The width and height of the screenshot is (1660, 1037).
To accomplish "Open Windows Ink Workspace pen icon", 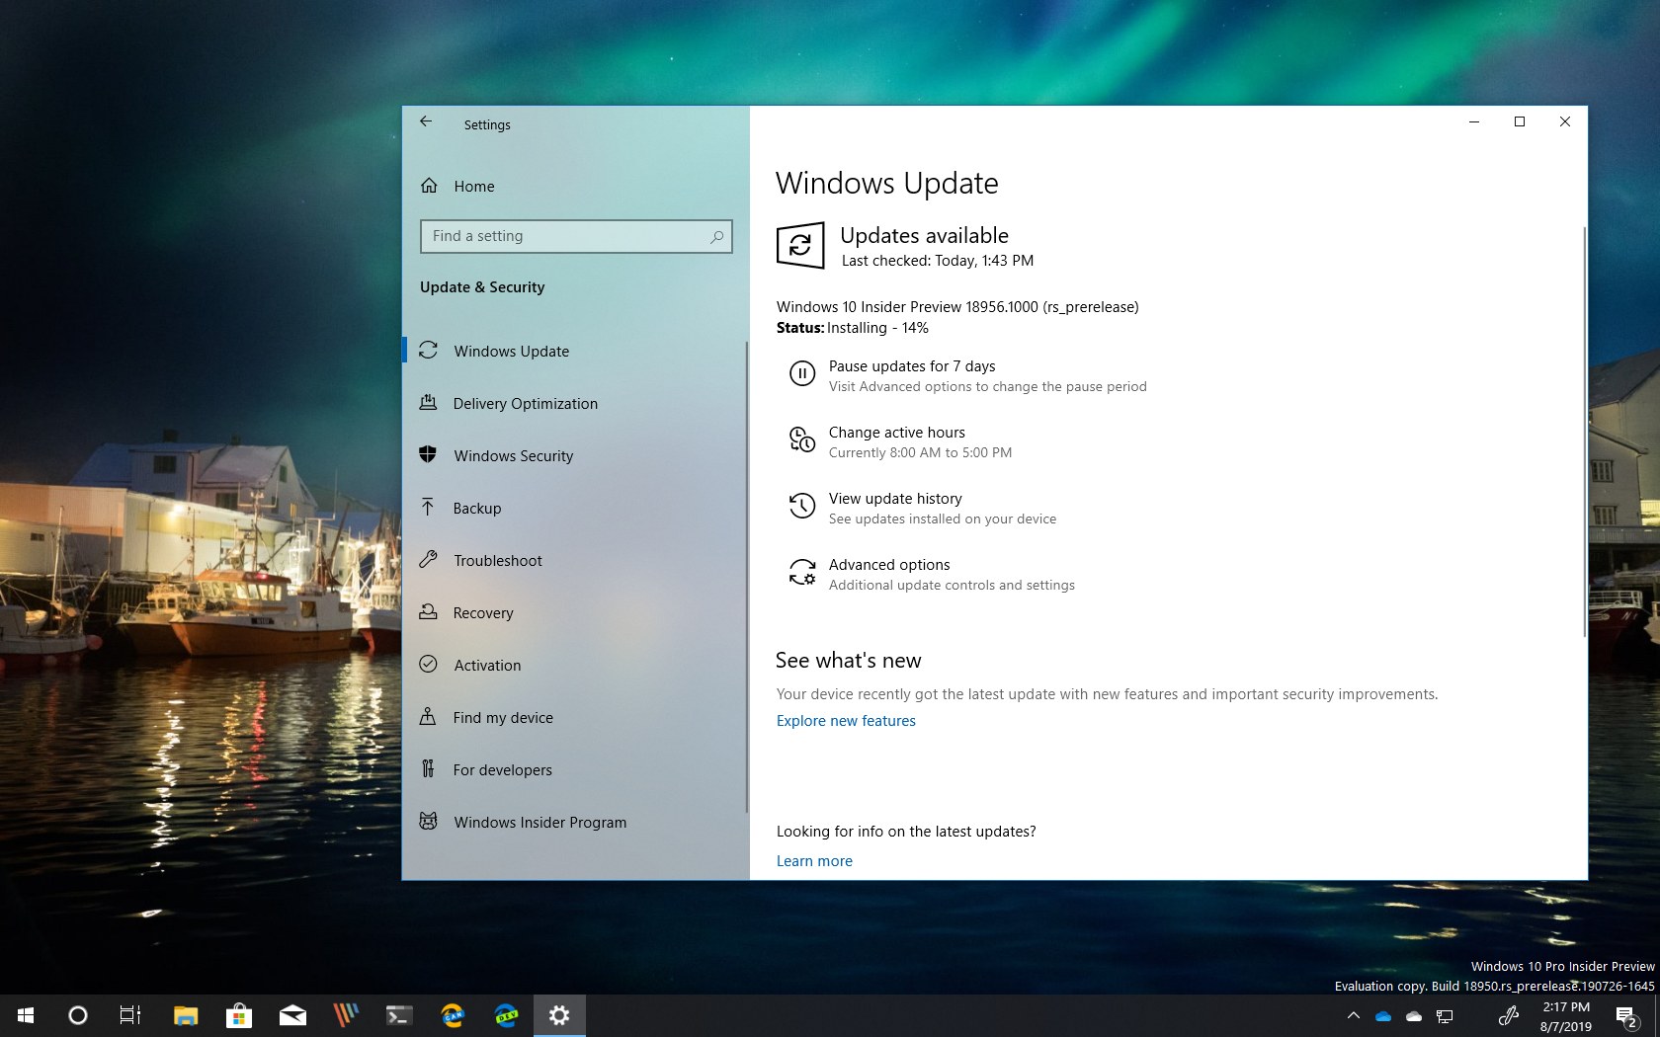I will (1508, 1015).
